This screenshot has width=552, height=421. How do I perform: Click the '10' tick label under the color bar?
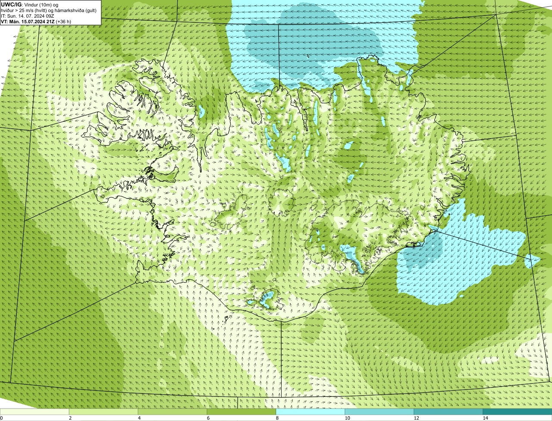pyautogui.click(x=347, y=418)
